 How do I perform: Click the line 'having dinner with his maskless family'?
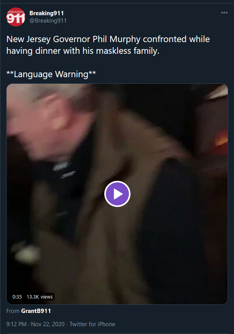point(83,51)
